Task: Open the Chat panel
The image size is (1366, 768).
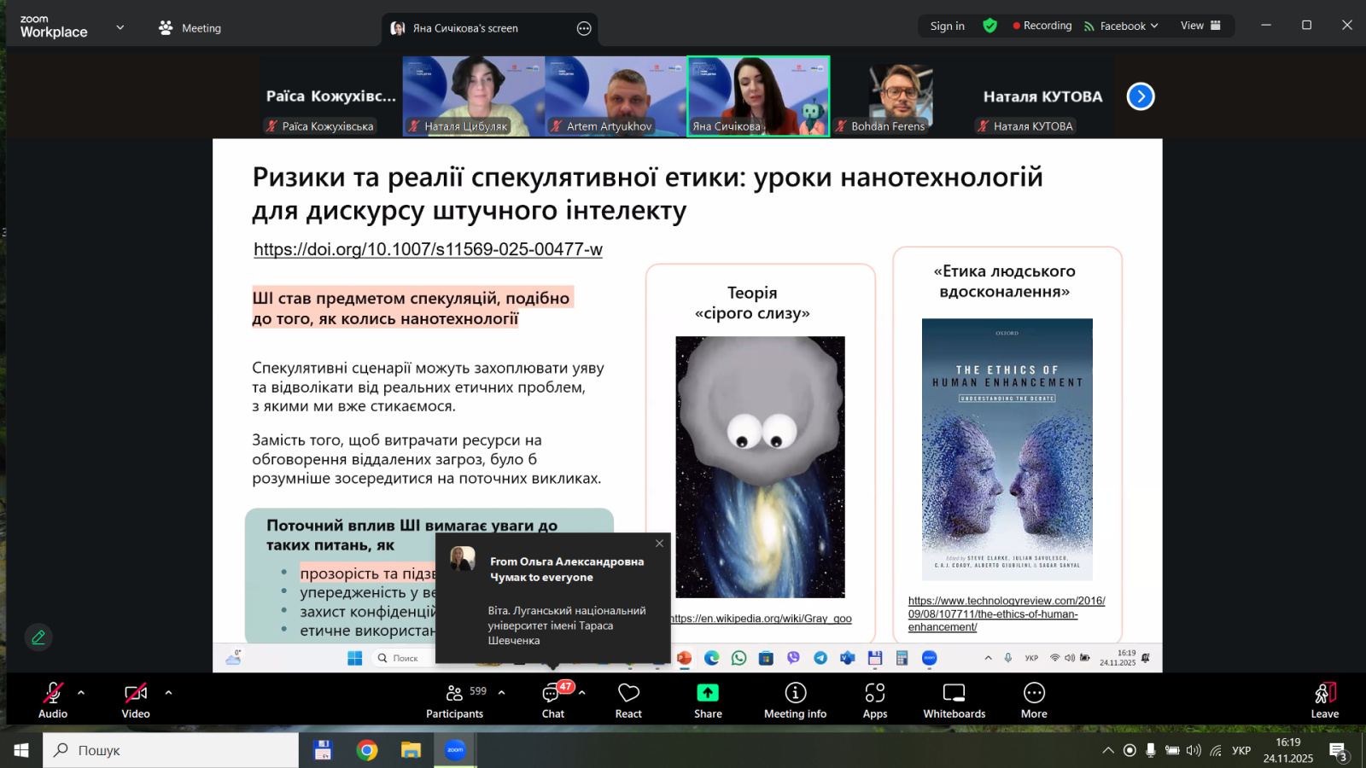Action: coord(552,699)
